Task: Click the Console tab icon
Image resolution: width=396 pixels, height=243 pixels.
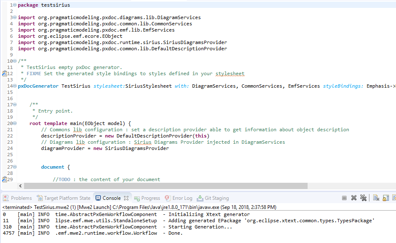Action: pyautogui.click(x=98, y=198)
